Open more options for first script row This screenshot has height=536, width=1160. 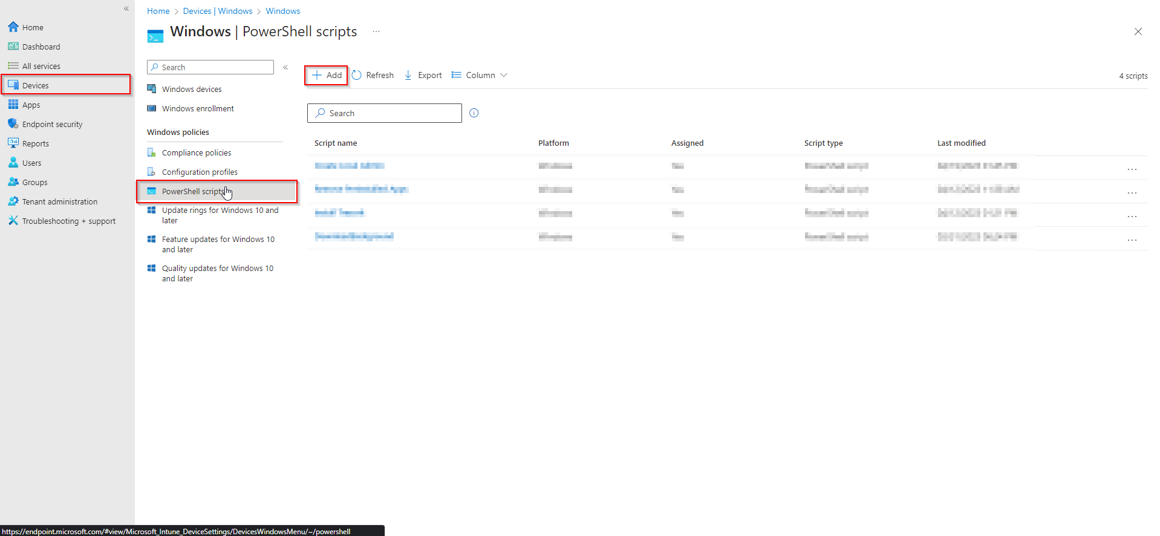pyautogui.click(x=1132, y=169)
